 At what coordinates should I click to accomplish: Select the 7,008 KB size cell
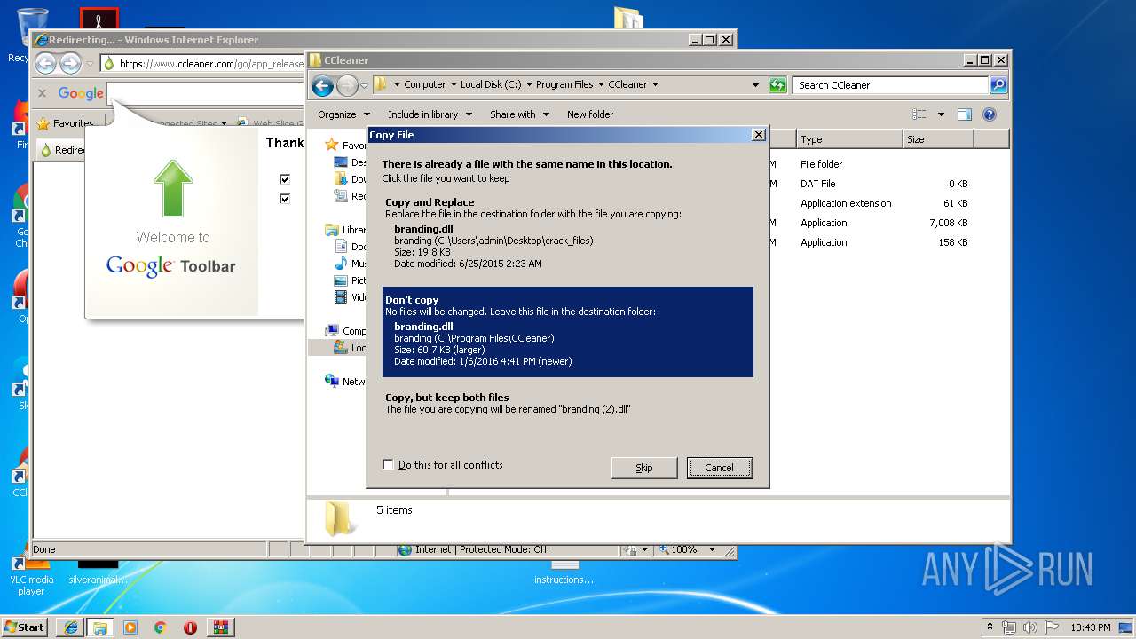pos(949,223)
